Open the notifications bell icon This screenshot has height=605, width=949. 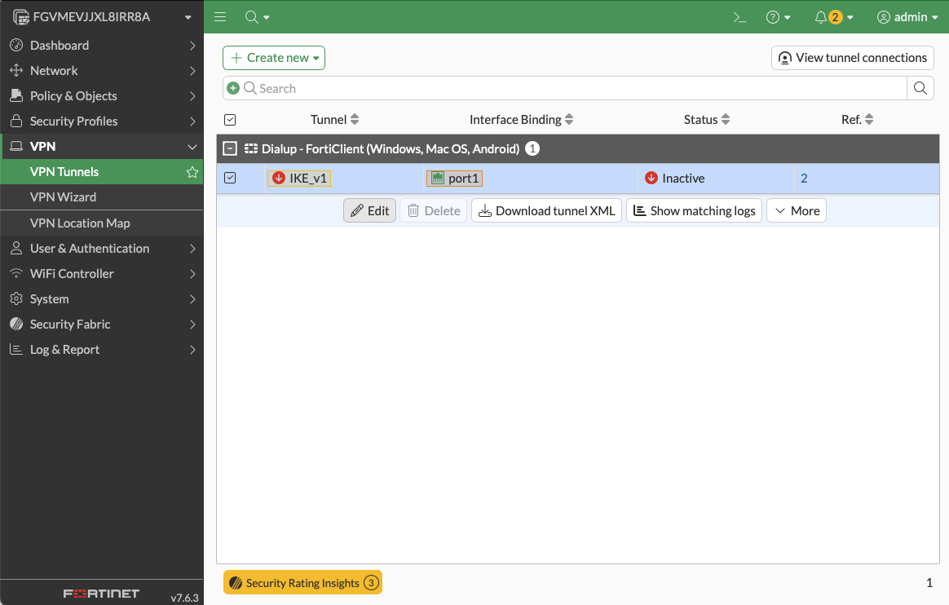(x=821, y=17)
